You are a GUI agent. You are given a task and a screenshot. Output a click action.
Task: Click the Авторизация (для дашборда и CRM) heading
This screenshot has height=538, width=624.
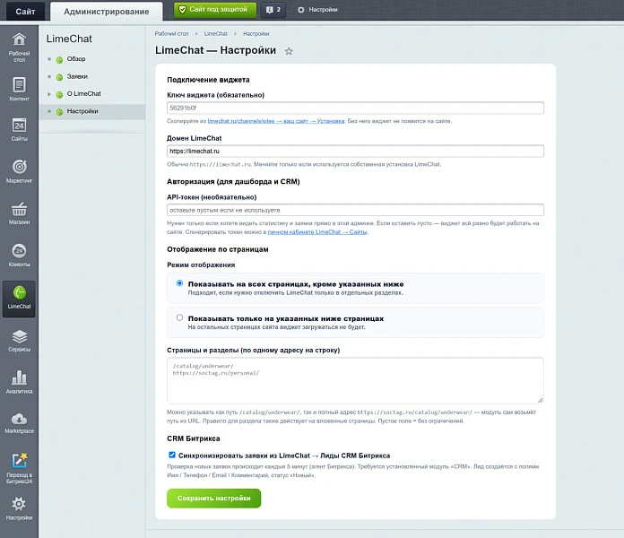233,181
